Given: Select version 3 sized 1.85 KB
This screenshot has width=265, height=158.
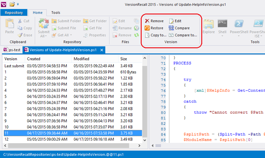Looking at the screenshot, I should pos(73,84).
